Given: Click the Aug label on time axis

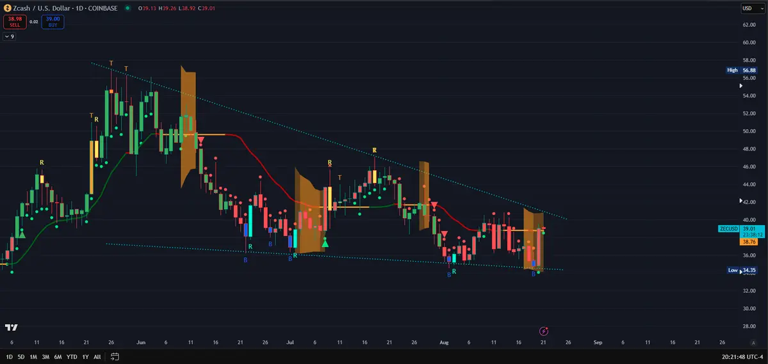Looking at the screenshot, I should (x=443, y=342).
